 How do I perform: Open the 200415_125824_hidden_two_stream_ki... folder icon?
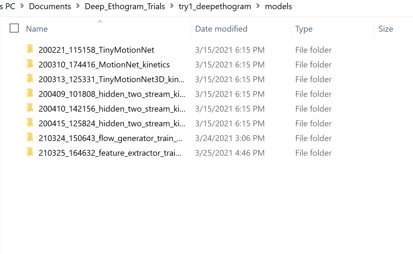pyautogui.click(x=30, y=123)
